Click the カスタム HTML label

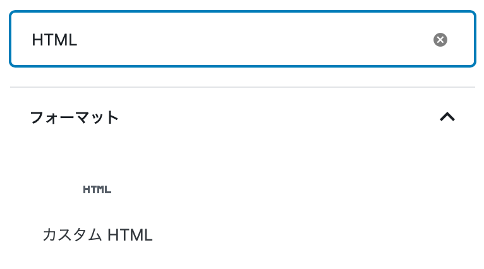pyautogui.click(x=97, y=235)
